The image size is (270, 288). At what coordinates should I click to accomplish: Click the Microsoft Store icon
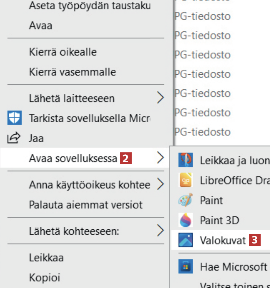(x=185, y=267)
